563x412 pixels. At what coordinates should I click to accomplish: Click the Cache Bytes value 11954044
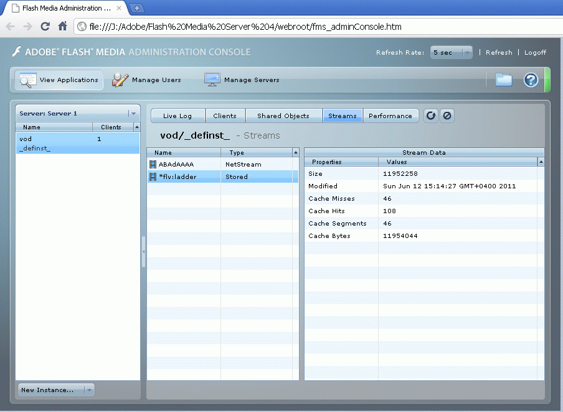(400, 236)
